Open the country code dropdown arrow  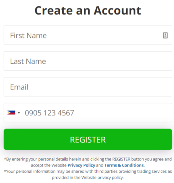point(19,113)
